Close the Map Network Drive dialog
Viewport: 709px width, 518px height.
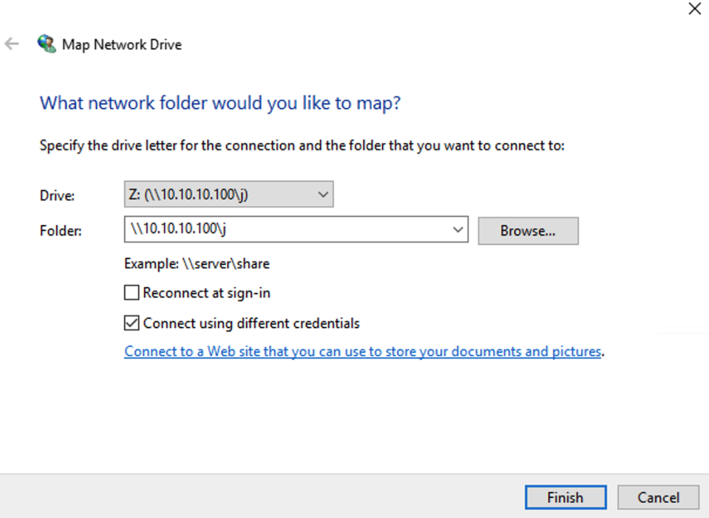pyautogui.click(x=694, y=9)
